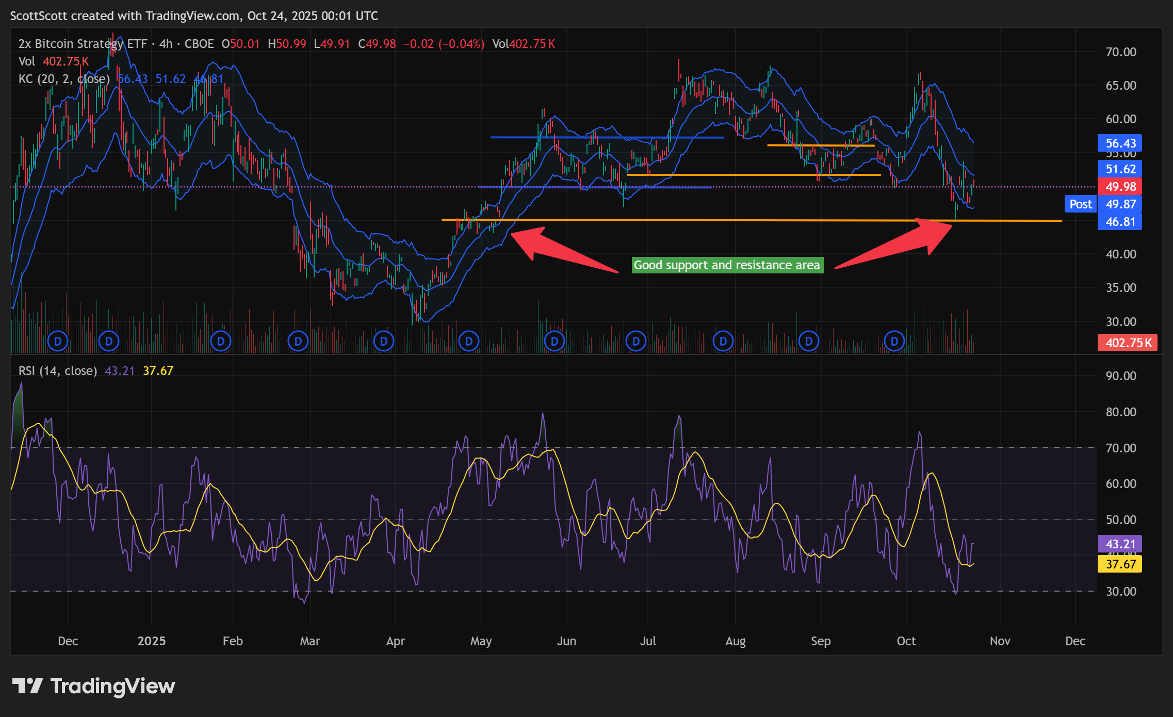
Task: Click the dividend marker just before Apr
Action: click(x=384, y=341)
